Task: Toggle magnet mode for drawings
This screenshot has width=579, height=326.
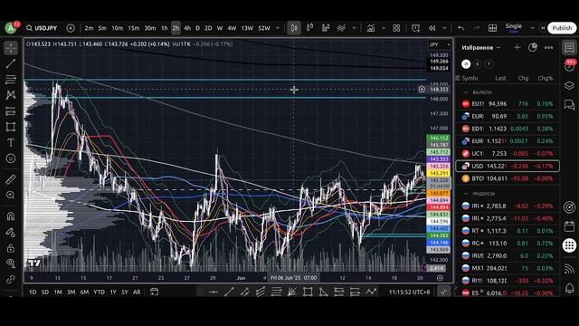Action: pyautogui.click(x=11, y=216)
